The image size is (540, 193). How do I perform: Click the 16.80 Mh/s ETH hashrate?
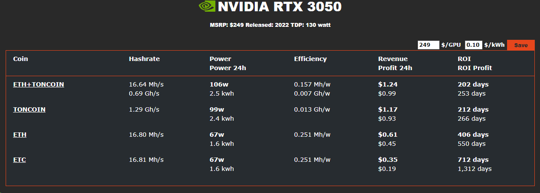point(146,135)
